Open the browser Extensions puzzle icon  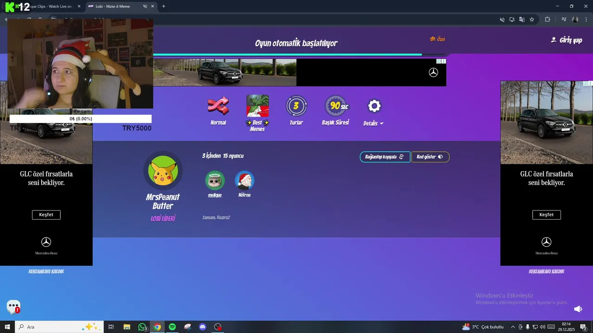click(547, 19)
